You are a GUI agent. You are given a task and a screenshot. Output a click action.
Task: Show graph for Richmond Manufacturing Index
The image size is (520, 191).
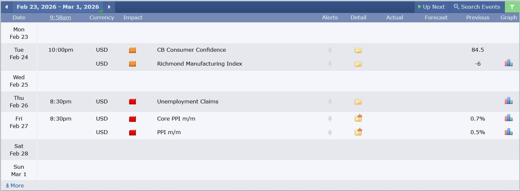point(508,63)
